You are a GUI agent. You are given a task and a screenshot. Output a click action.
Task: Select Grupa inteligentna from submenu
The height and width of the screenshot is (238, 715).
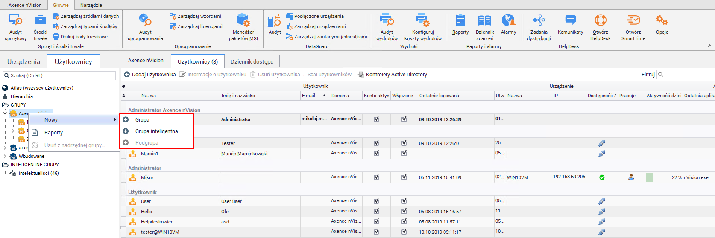point(156,131)
